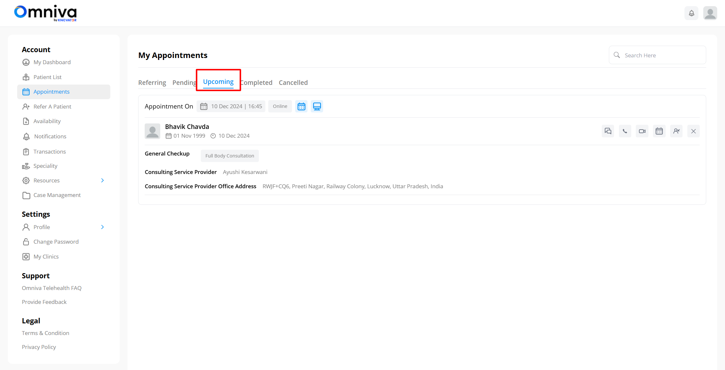
Task: Open the Pending appointments tab
Action: [184, 83]
